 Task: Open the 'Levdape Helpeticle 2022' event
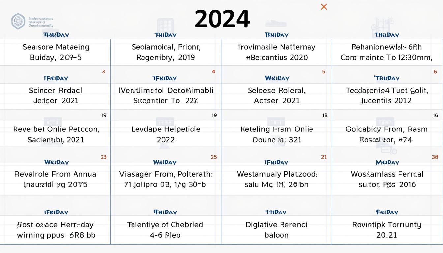166,134
